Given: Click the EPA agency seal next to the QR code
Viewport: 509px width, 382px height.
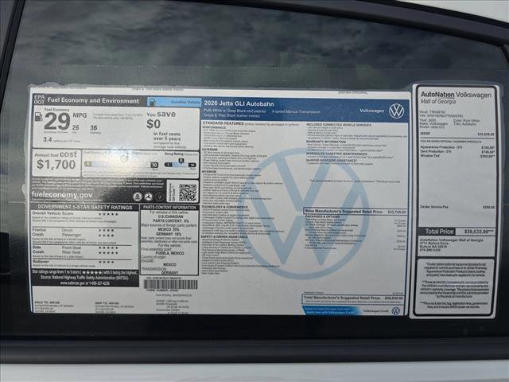Looking at the screenshot, I should (x=138, y=197).
